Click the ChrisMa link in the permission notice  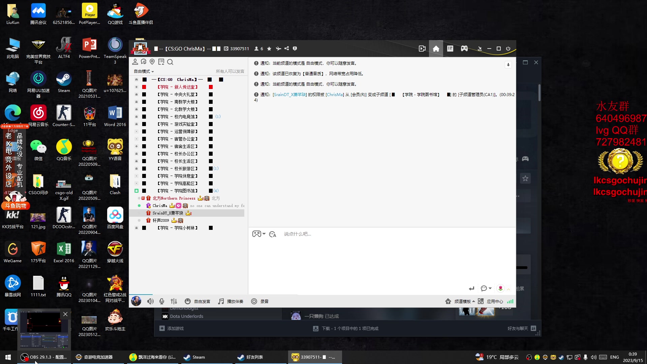(x=335, y=95)
